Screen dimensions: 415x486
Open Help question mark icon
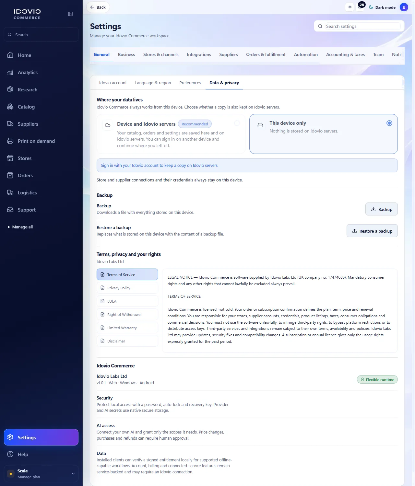[10, 454]
